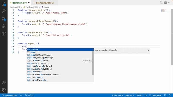Image resolution: width=173 pixels, height=97 pixels.
Task: Click navigateToResetPassword function name
Action: (x=41, y=21)
